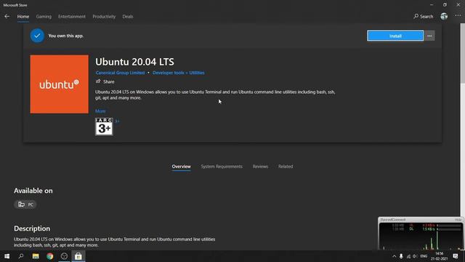Open the Store's top-right ellipsis menu
The width and height of the screenshot is (465, 262).
[458, 16]
